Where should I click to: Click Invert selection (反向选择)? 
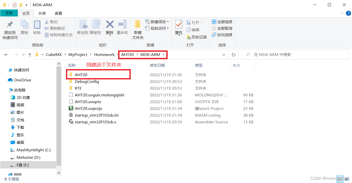(x=222, y=35)
